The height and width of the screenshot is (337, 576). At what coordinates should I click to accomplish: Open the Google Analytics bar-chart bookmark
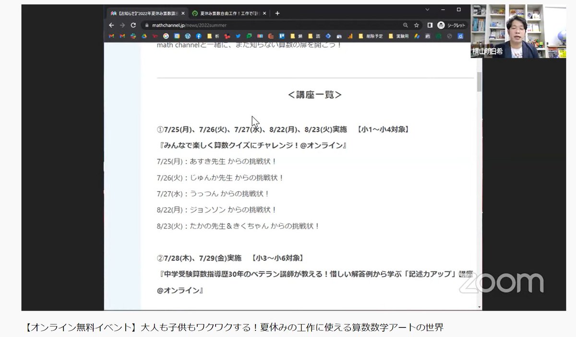tap(350, 36)
